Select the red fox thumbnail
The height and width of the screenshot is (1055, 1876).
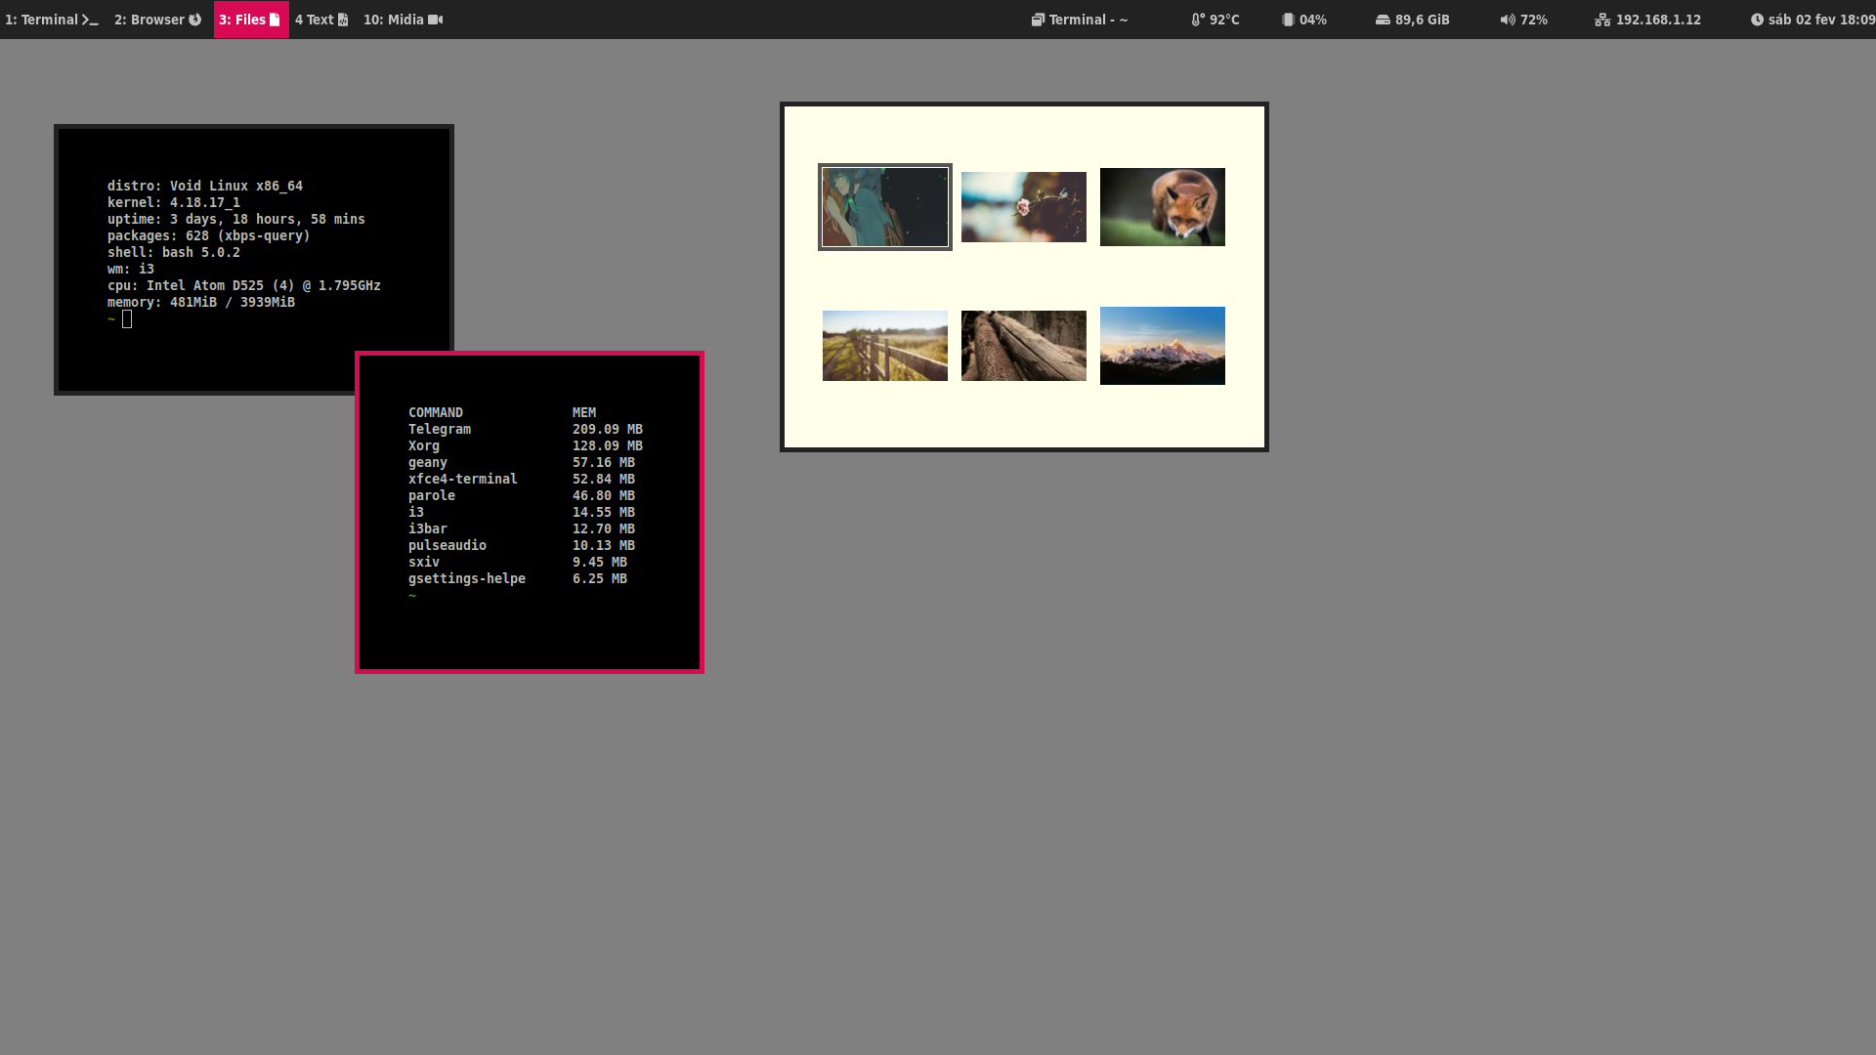(x=1163, y=207)
